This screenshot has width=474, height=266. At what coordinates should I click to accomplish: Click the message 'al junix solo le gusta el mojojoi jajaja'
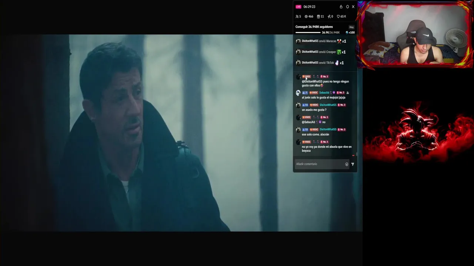[x=323, y=98]
